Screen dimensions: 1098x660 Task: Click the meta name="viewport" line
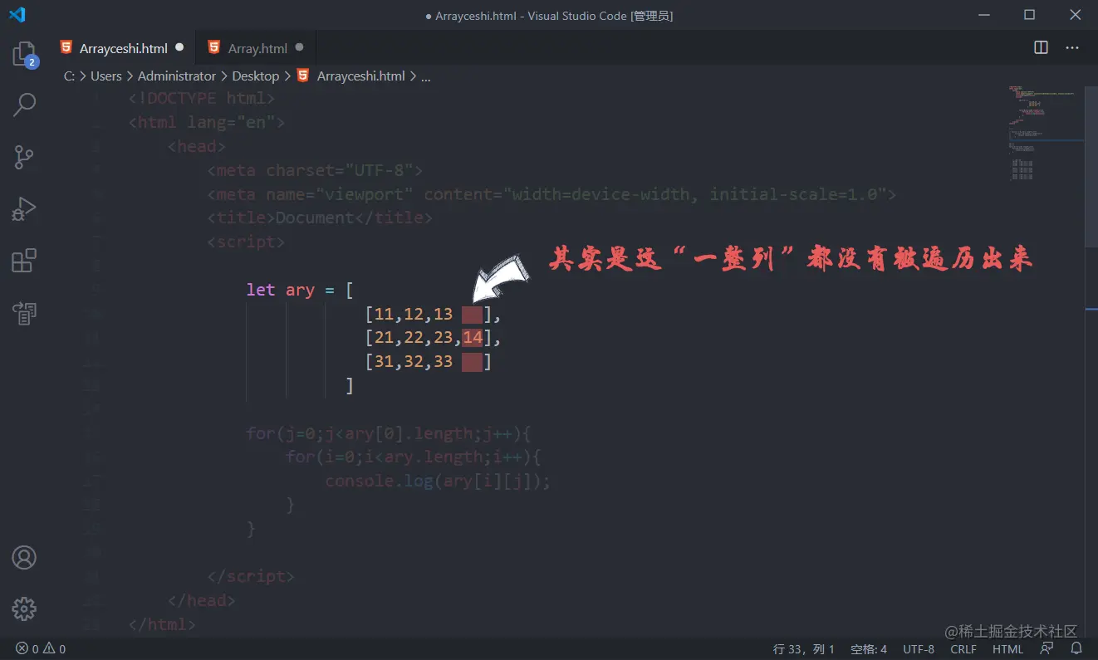pyautogui.click(x=551, y=194)
